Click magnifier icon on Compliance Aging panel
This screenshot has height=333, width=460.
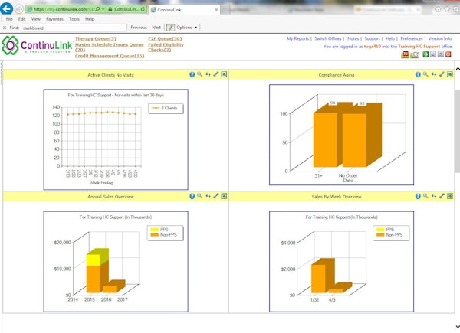[426, 75]
